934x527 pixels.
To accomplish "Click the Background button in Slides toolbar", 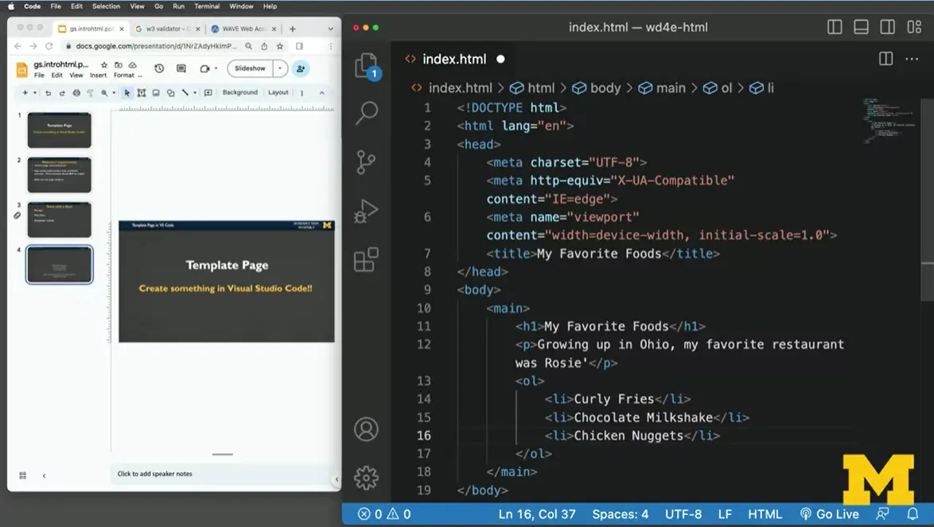I will 239,93.
